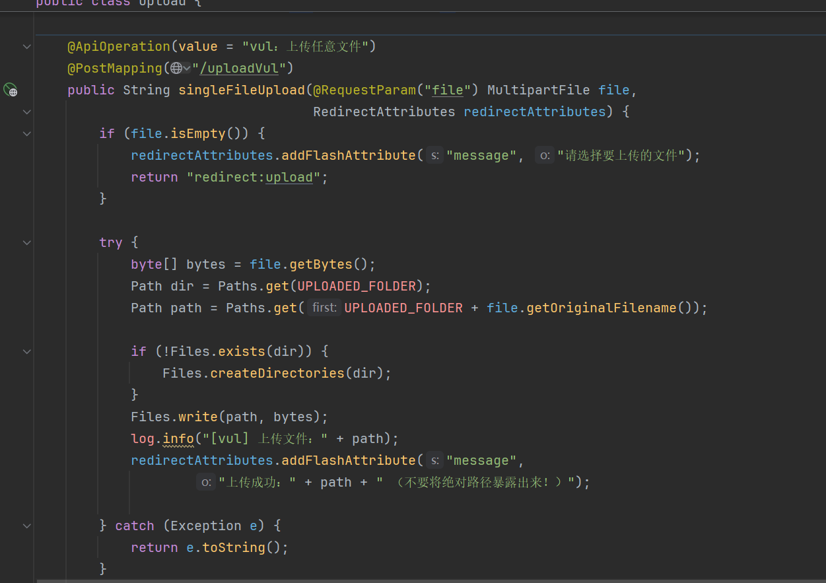The width and height of the screenshot is (826, 583).
Task: Click the warning-underlined info call on log
Action: coord(178,438)
